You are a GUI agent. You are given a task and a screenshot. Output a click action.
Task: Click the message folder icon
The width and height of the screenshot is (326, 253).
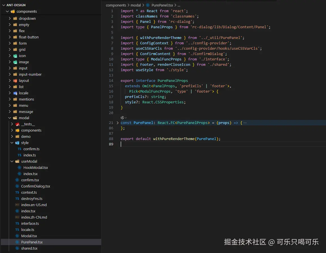coord(15,112)
